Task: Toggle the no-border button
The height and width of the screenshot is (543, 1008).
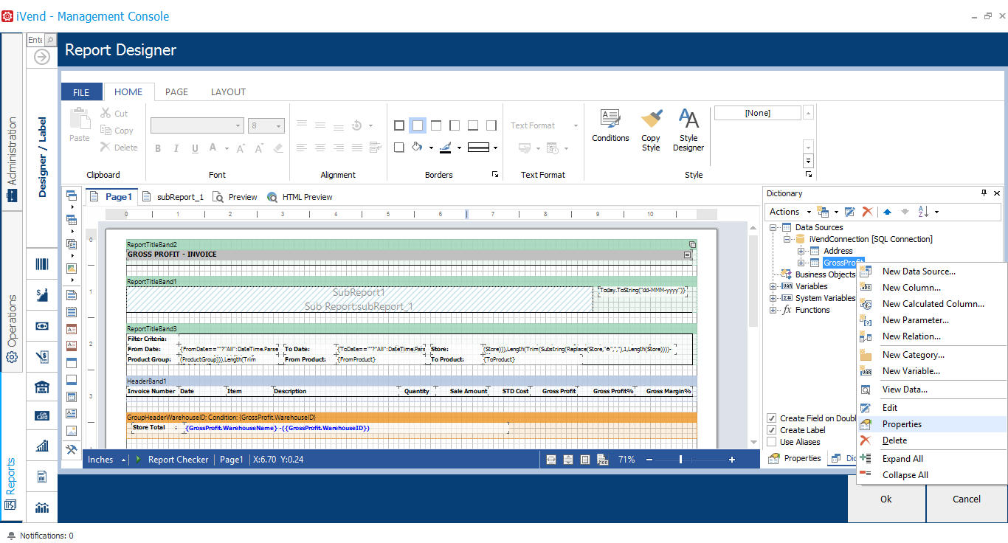Action: pyautogui.click(x=418, y=125)
